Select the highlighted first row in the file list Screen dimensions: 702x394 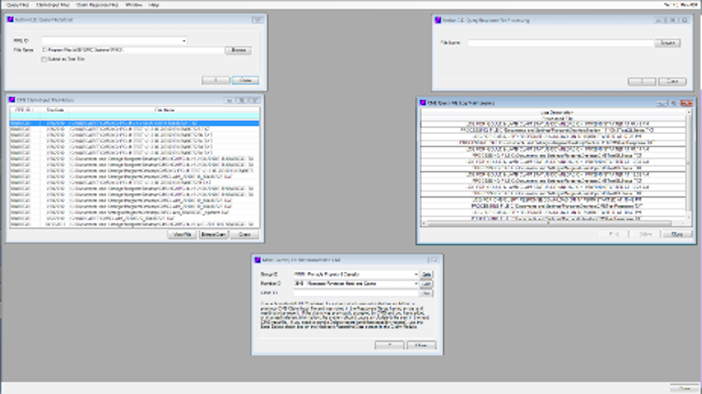(134, 123)
